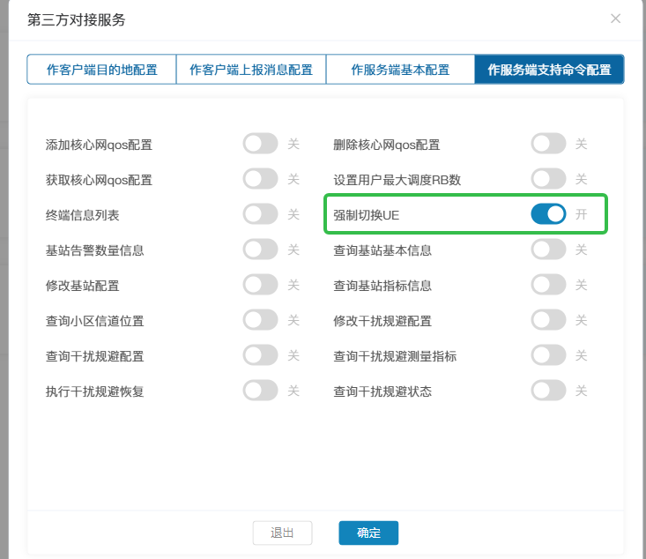This screenshot has width=646, height=559.
Task: Toggle 终端信息列表 switch on
Action: click(x=260, y=214)
